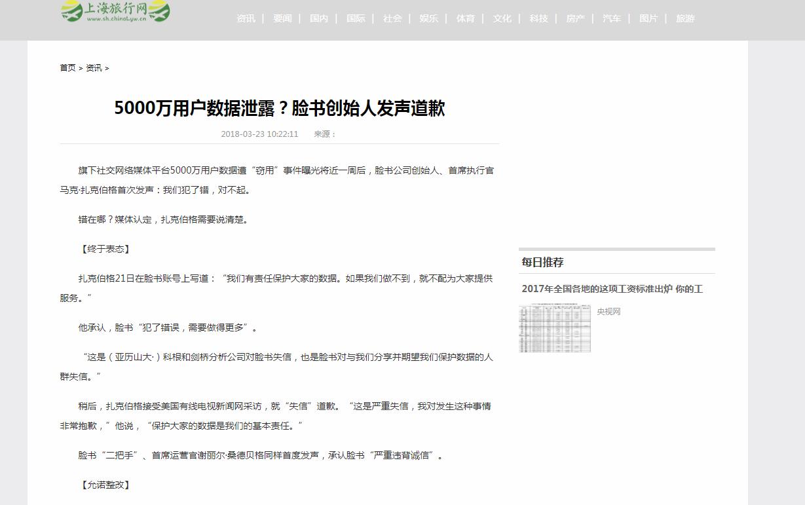805x505 pixels.
Task: Go to the 图片 section
Action: pyautogui.click(x=648, y=18)
